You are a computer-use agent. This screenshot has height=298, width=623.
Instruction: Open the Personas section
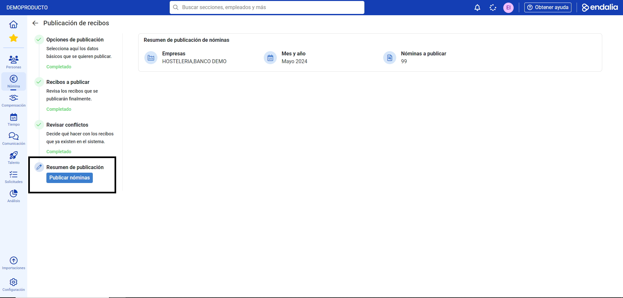(14, 62)
